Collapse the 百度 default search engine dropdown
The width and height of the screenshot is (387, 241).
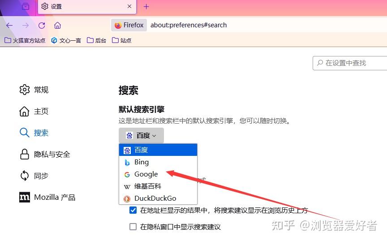tap(141, 136)
